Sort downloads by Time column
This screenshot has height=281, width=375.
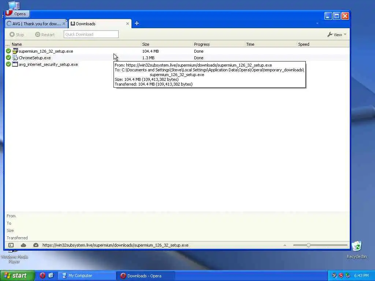pyautogui.click(x=271, y=44)
